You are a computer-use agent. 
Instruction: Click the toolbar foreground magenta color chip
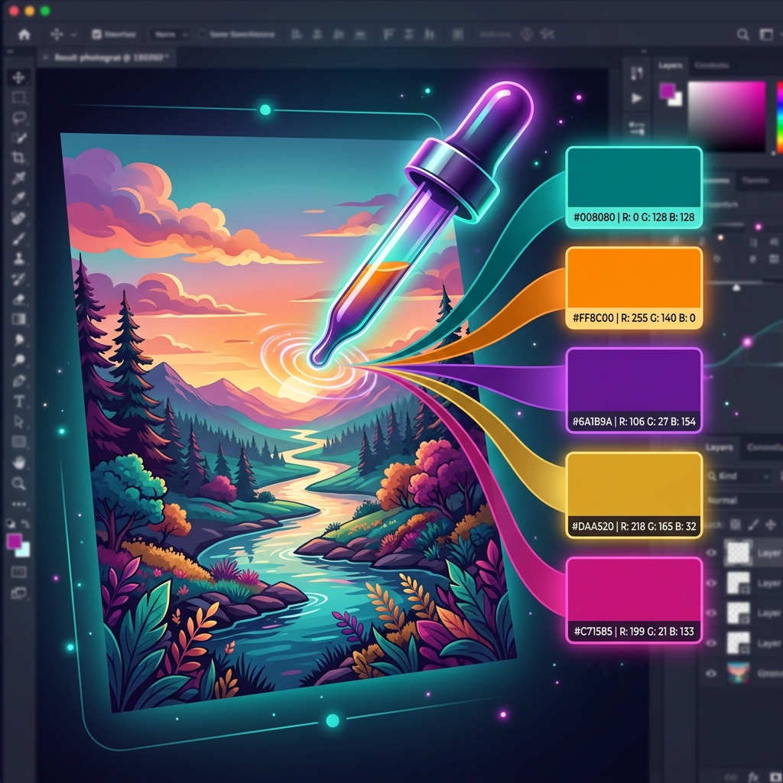(14, 541)
